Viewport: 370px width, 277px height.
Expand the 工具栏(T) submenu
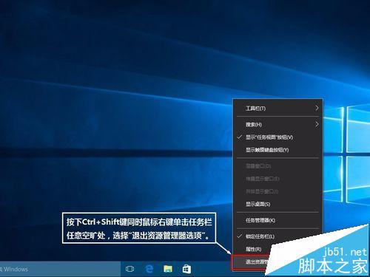(x=277, y=109)
